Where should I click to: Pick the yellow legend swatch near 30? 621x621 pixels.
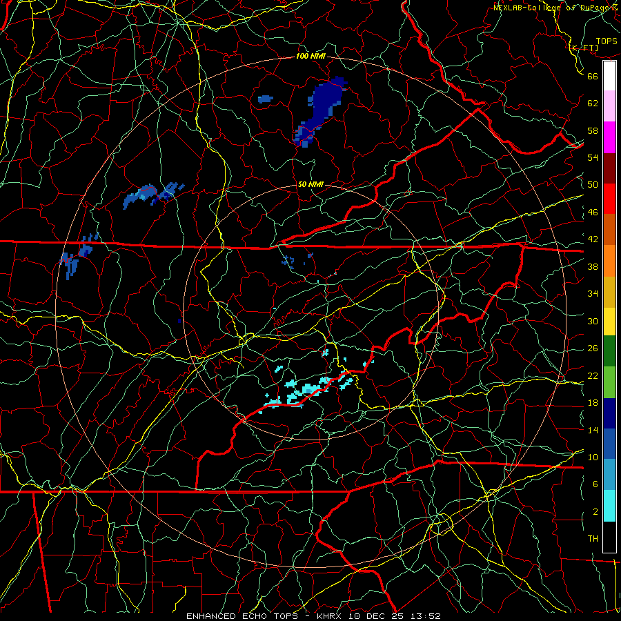(x=609, y=322)
